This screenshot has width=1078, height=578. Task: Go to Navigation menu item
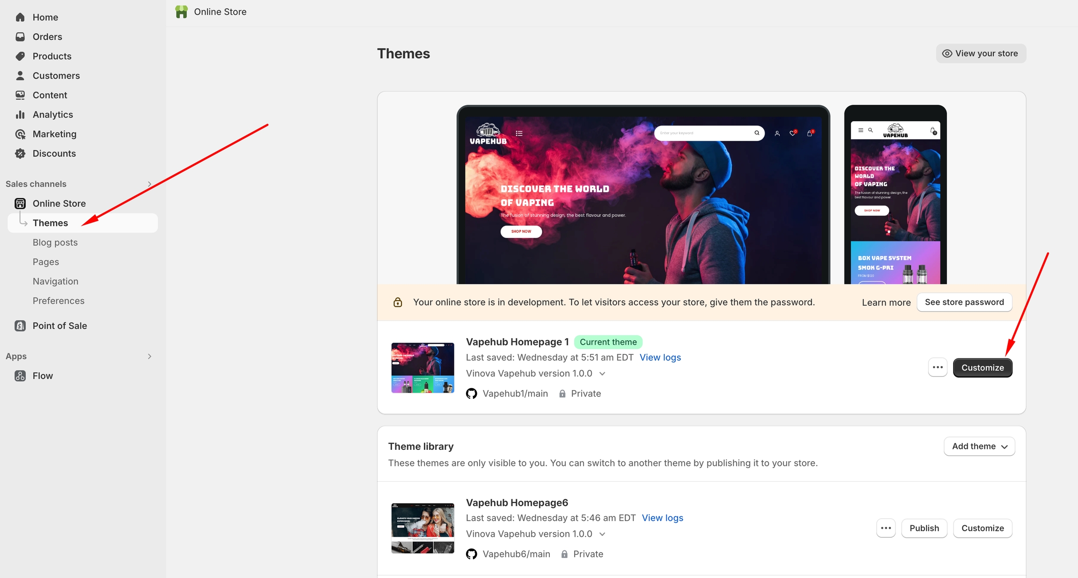click(x=56, y=281)
